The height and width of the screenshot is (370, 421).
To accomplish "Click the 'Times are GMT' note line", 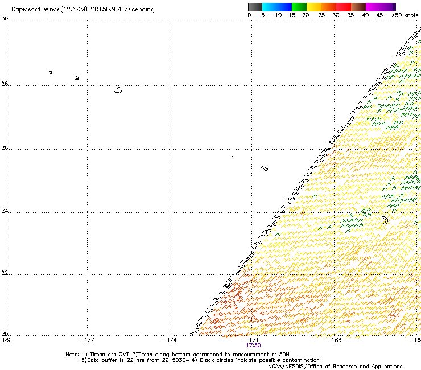I will click(178, 355).
